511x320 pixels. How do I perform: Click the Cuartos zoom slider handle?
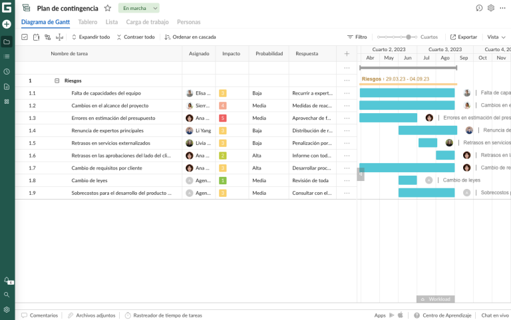[409, 37]
